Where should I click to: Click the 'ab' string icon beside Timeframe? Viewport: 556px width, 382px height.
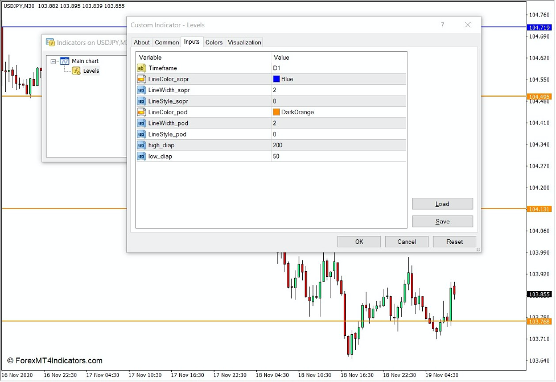click(141, 68)
